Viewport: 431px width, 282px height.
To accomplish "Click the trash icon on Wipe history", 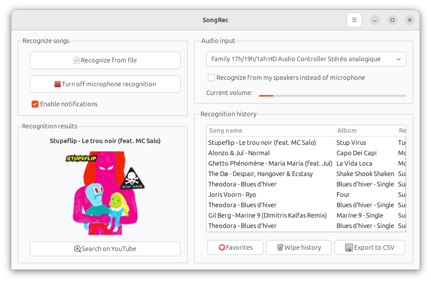I will (280, 248).
